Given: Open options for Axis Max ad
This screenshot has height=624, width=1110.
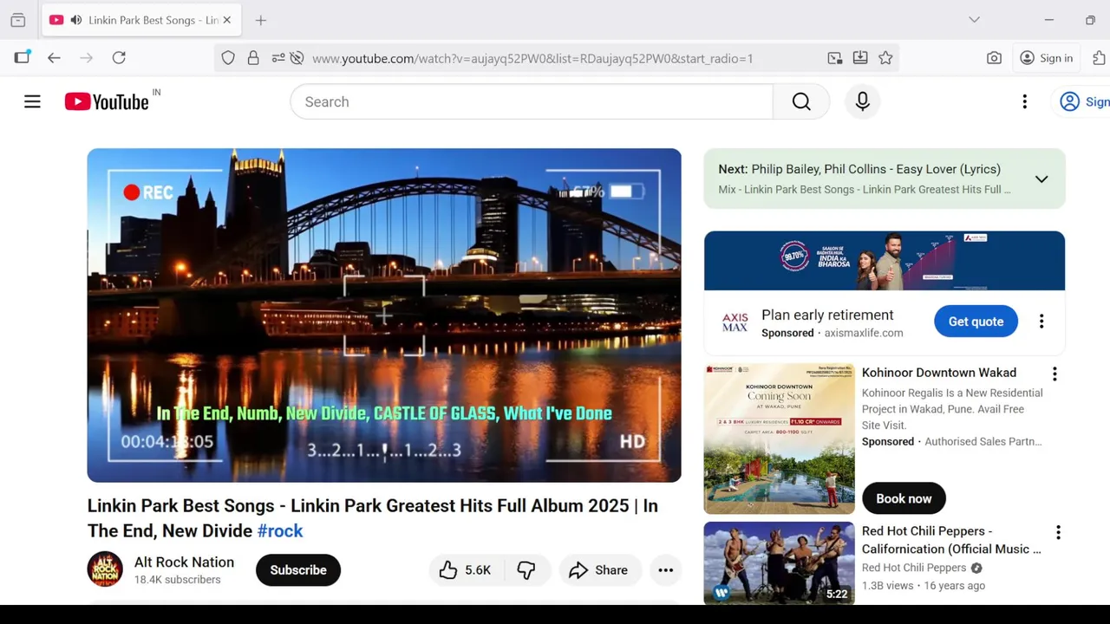Looking at the screenshot, I should point(1041,322).
